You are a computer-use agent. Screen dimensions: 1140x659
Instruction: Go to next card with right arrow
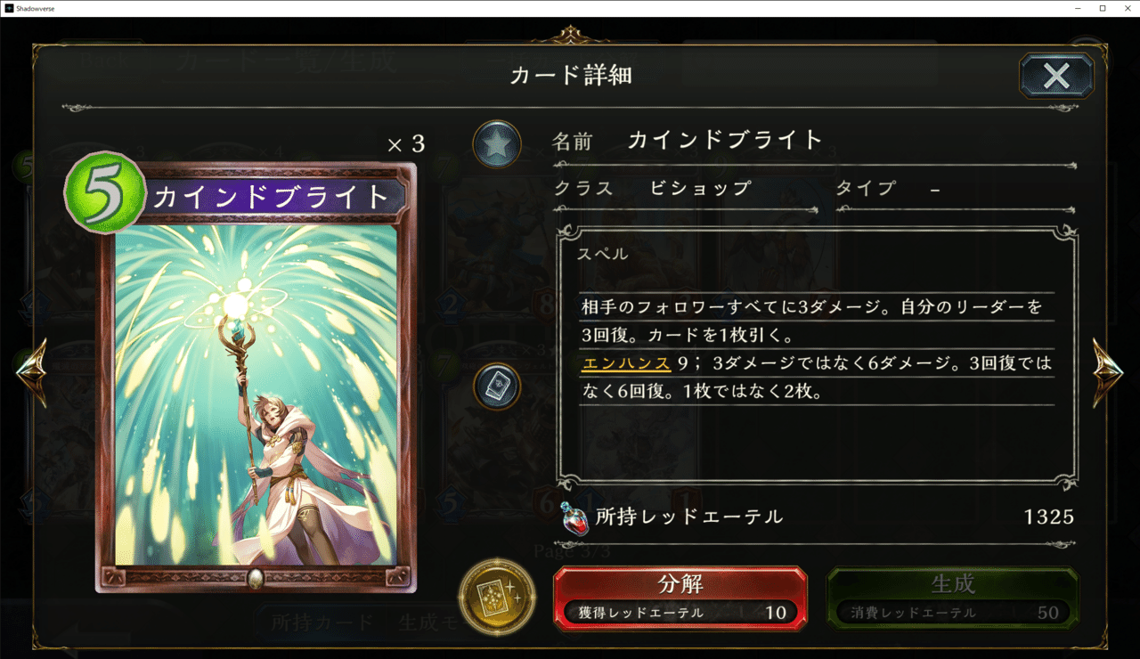1108,373
